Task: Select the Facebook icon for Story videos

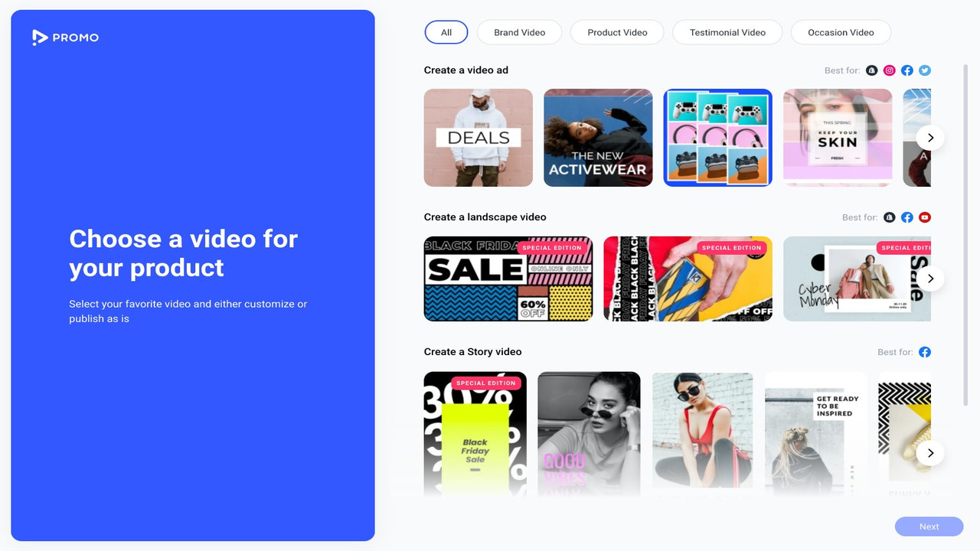Action: click(x=924, y=351)
